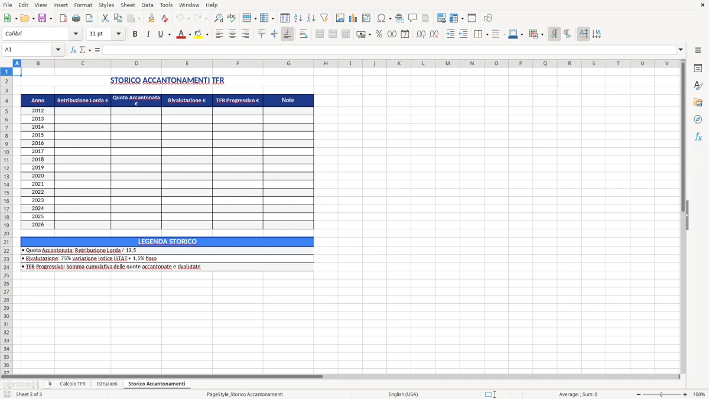The height and width of the screenshot is (399, 709).
Task: Toggle Align Left
Action: coord(219,34)
